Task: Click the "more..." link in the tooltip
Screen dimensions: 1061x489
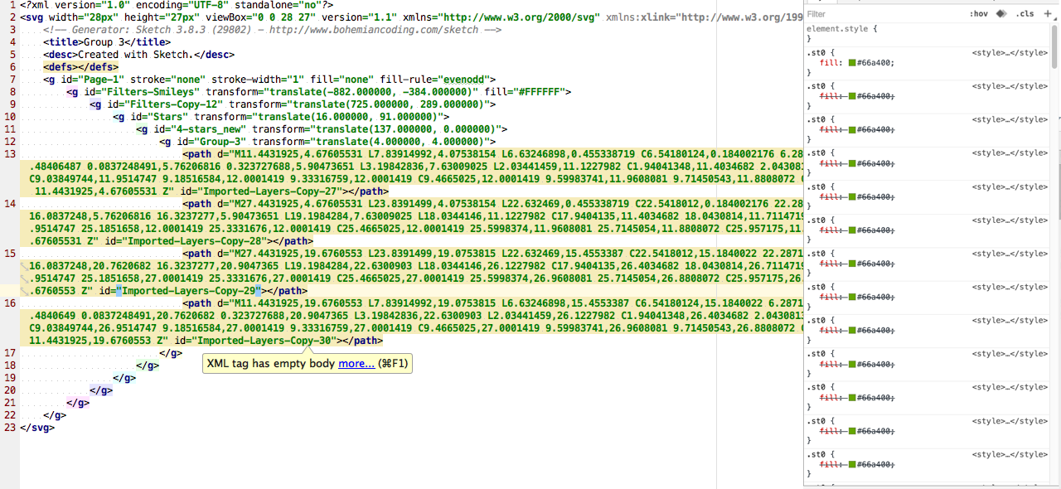Action: tap(356, 363)
